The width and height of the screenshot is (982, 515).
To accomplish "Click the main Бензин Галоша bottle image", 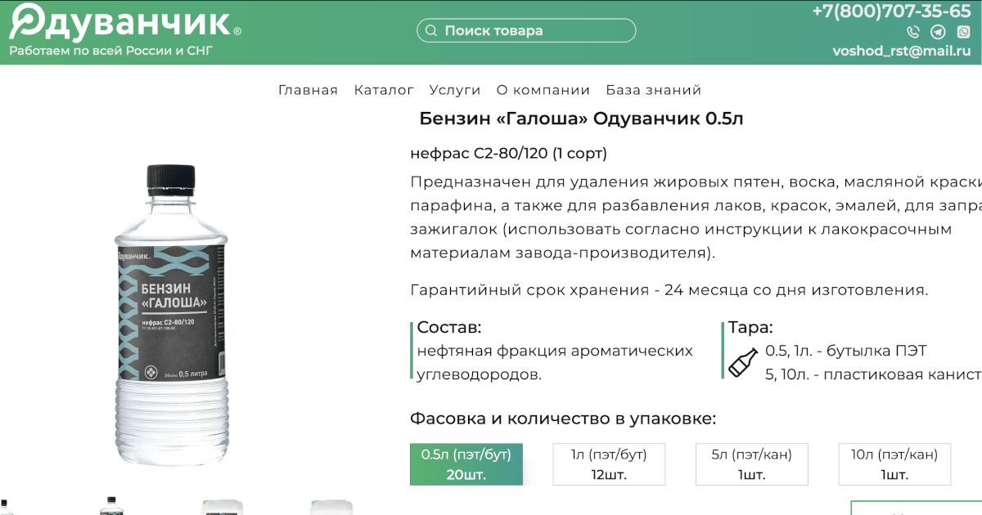I will click(173, 315).
